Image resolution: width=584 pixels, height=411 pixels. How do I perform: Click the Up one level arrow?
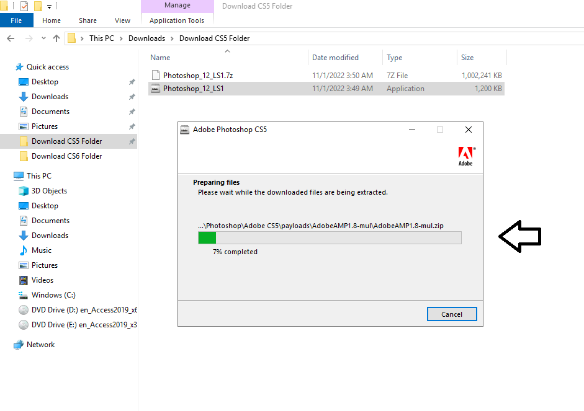(x=56, y=38)
